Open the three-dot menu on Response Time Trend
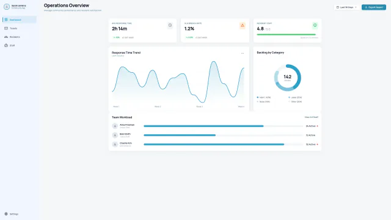 click(243, 53)
